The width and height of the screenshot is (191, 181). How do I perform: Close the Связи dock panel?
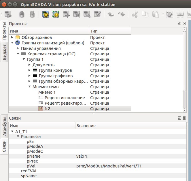tap(184, 118)
